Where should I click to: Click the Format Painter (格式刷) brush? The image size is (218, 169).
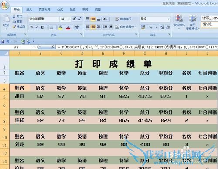point(14,27)
